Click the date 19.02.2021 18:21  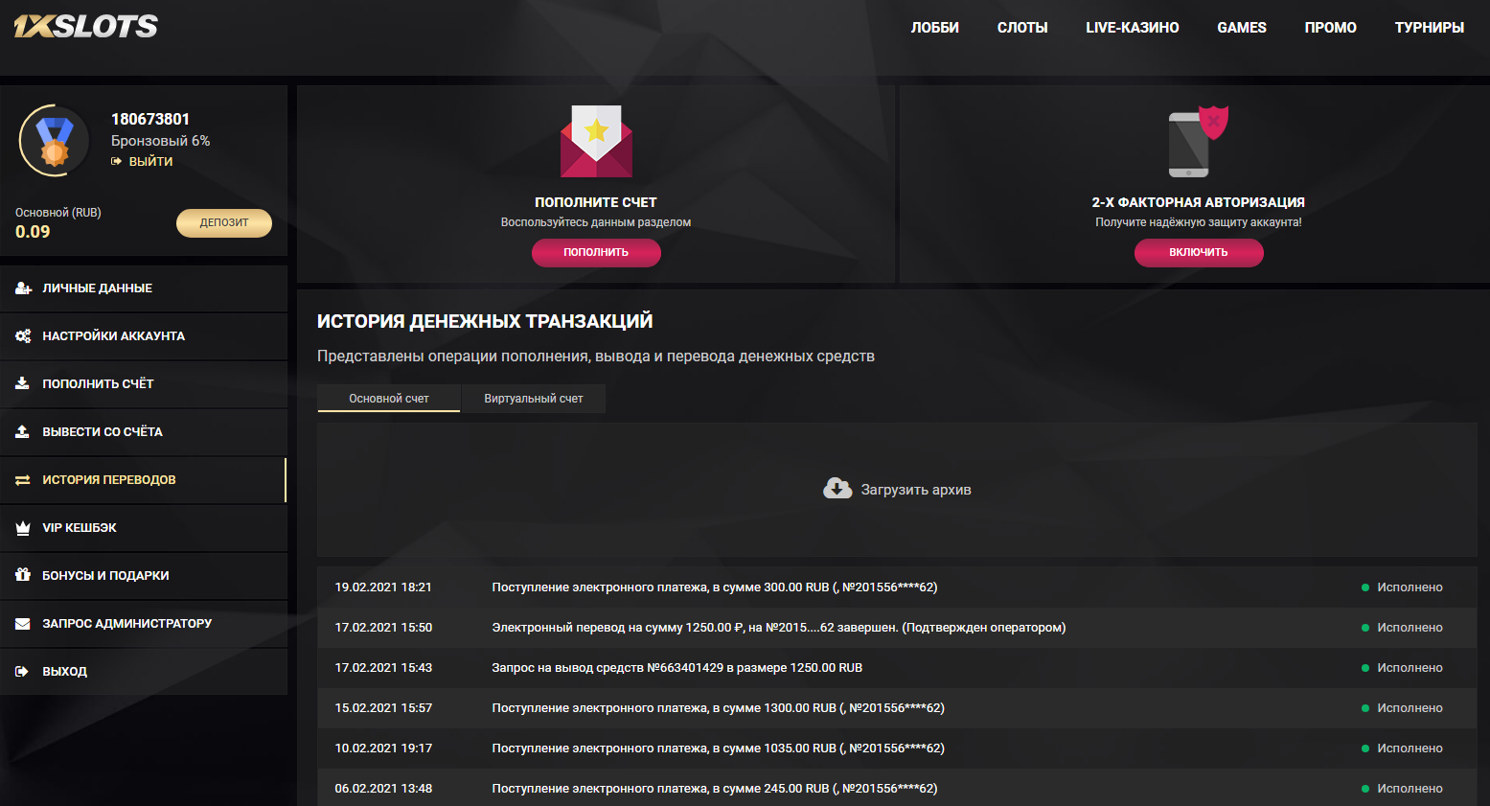(x=383, y=587)
